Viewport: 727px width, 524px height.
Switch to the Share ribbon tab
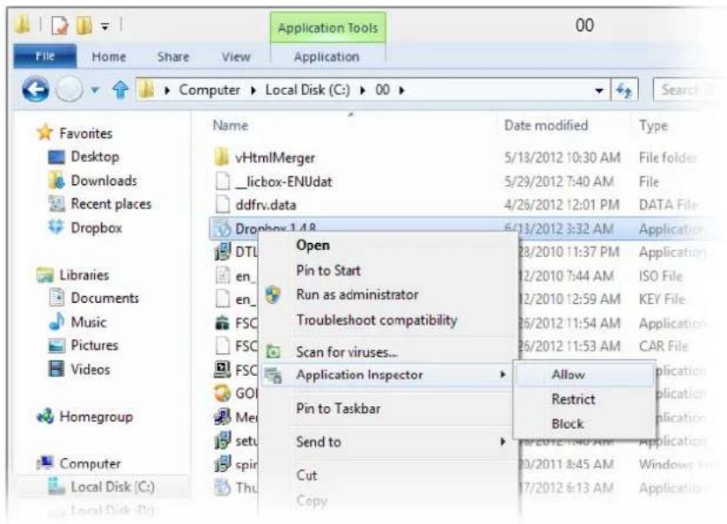pyautogui.click(x=173, y=56)
